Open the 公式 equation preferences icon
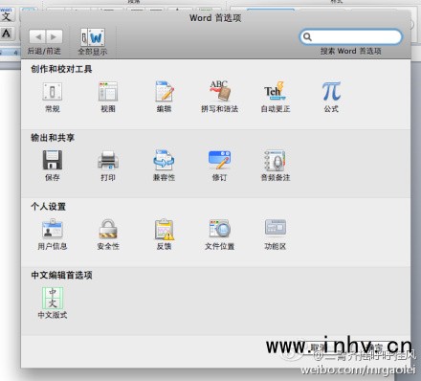 pyautogui.click(x=331, y=91)
